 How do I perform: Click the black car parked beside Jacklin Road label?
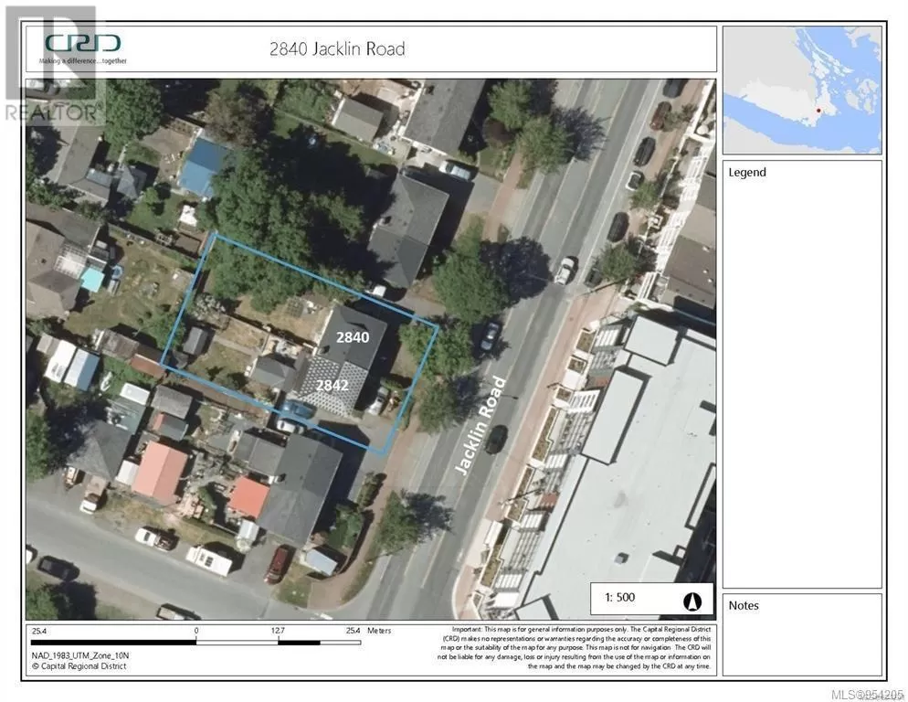[496, 439]
